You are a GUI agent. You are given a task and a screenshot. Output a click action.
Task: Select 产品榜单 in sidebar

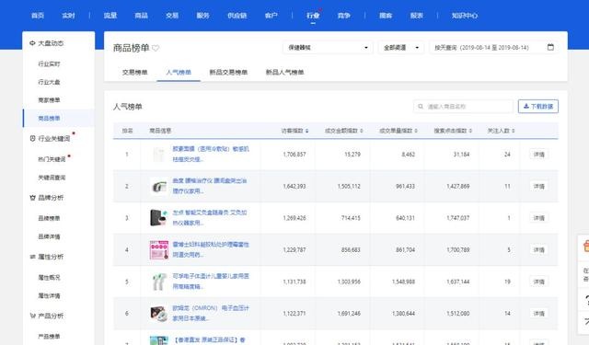(x=49, y=337)
